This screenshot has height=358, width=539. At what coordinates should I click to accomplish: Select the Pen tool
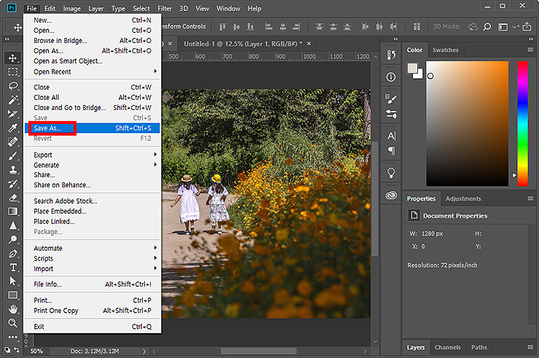tap(12, 254)
